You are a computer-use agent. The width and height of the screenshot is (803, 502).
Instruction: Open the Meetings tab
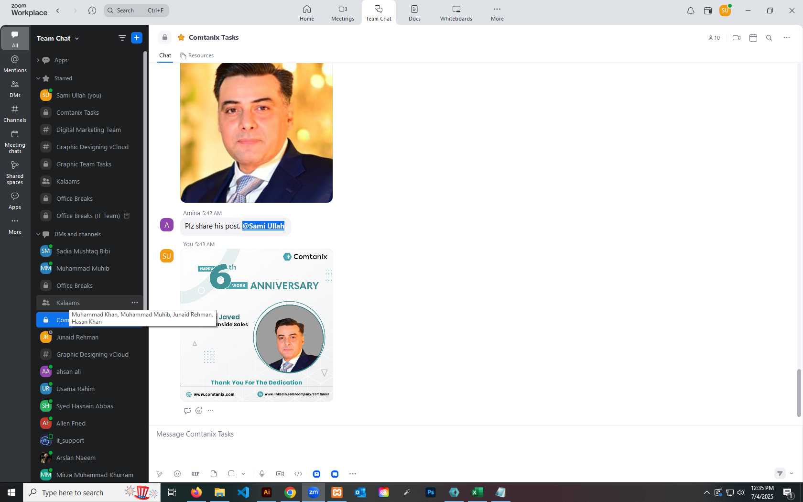coord(343,13)
